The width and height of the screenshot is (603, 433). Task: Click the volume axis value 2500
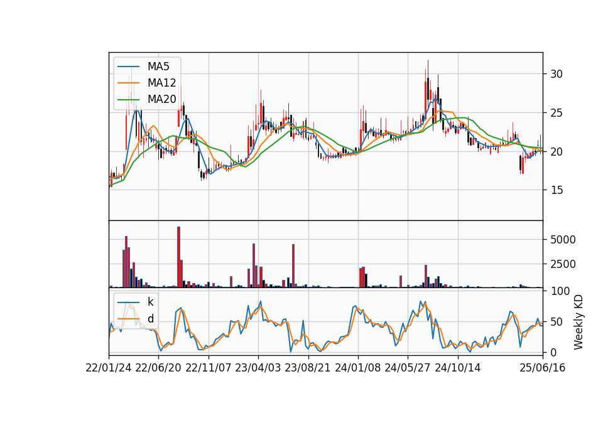563,264
